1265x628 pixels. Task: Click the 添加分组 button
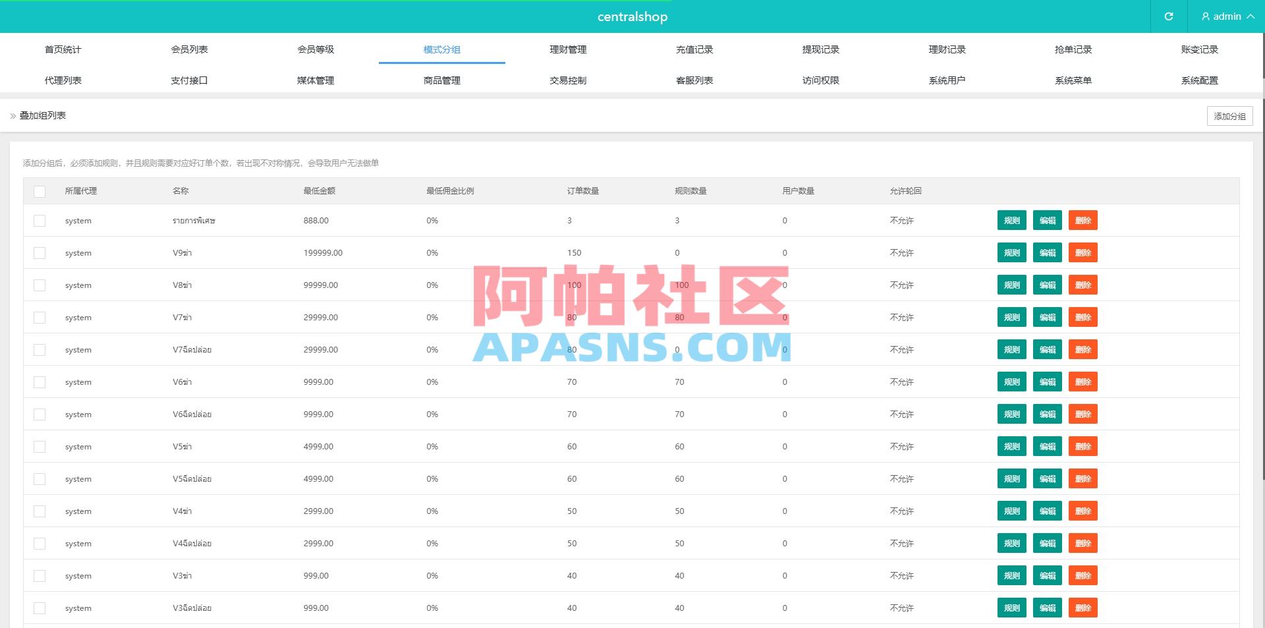coord(1229,115)
